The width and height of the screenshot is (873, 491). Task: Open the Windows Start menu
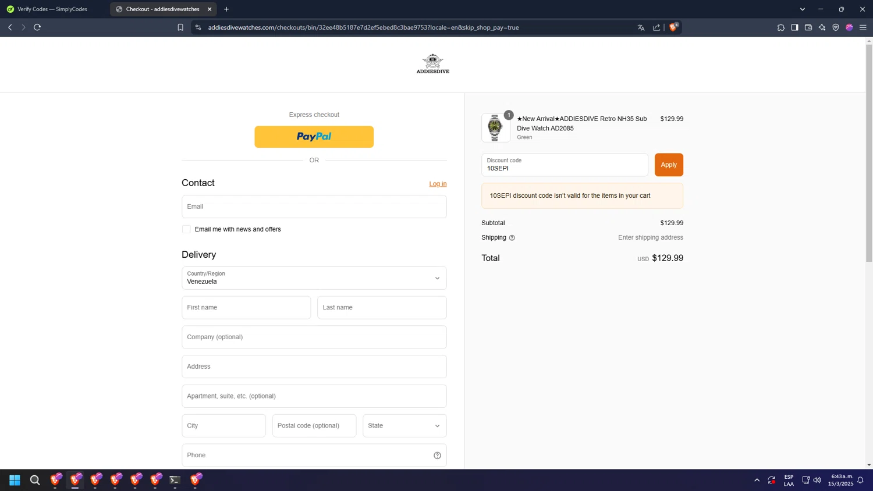(x=15, y=480)
